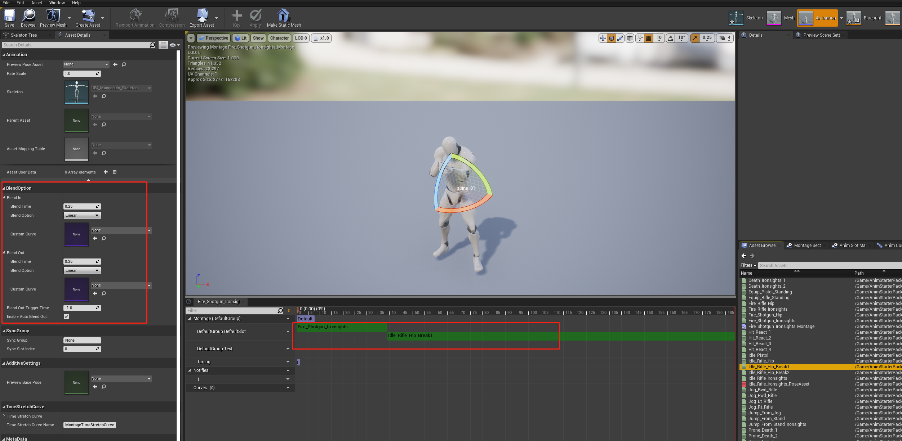Toggle grid snapping in viewport toolbar
902x441 pixels.
648,38
